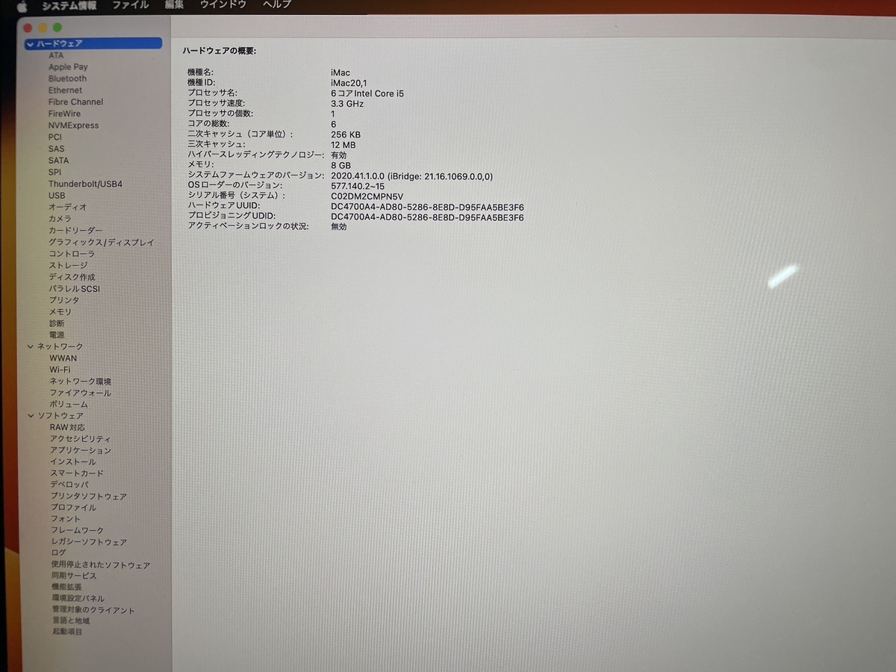
Task: Select SPI in the sidebar
Action: [x=55, y=172]
